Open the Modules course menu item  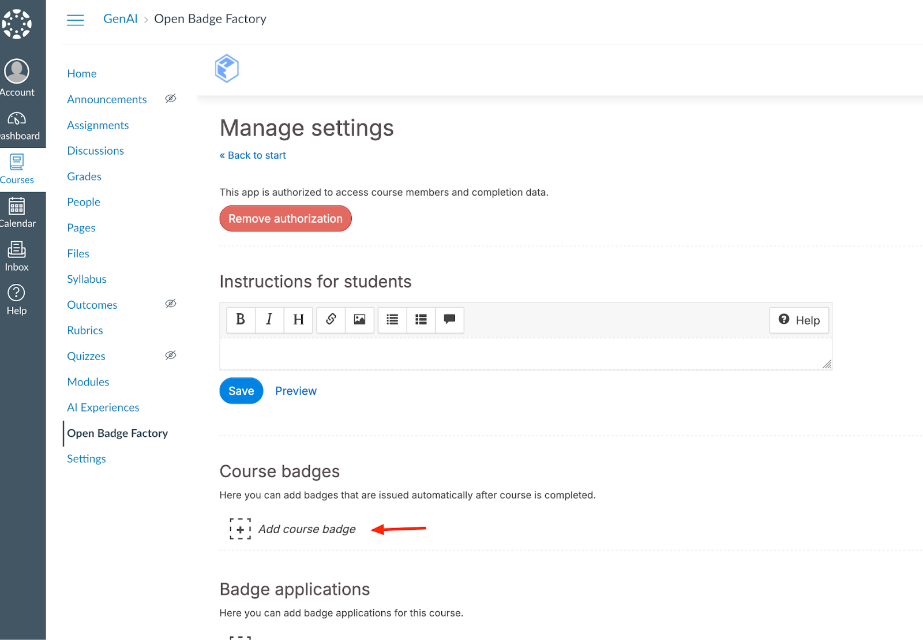point(88,382)
